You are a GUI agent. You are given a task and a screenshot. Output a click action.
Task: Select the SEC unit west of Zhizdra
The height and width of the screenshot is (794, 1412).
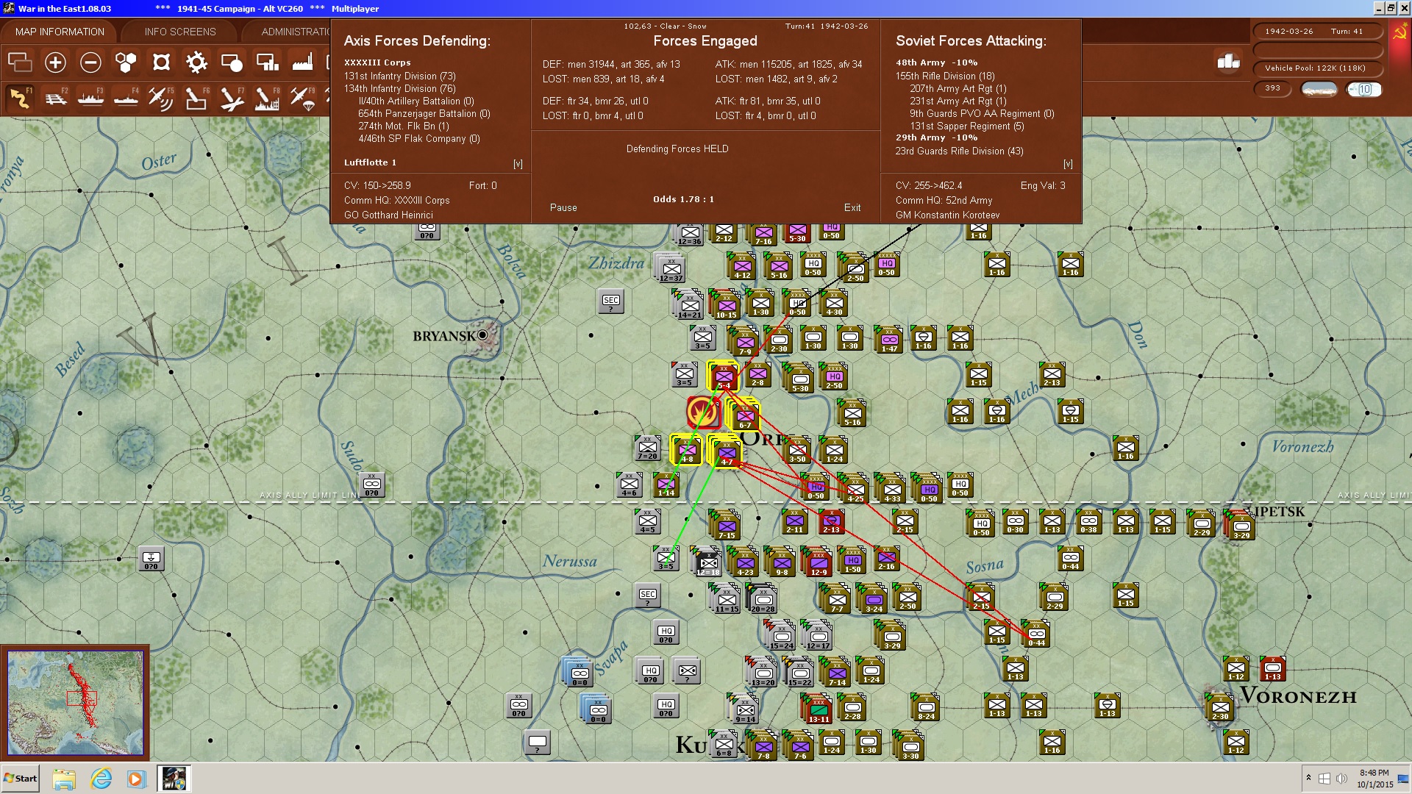click(610, 301)
